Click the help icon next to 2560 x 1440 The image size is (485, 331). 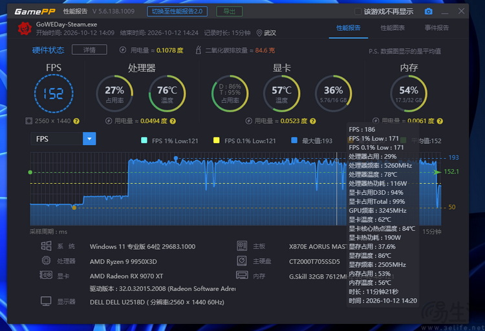[76, 121]
